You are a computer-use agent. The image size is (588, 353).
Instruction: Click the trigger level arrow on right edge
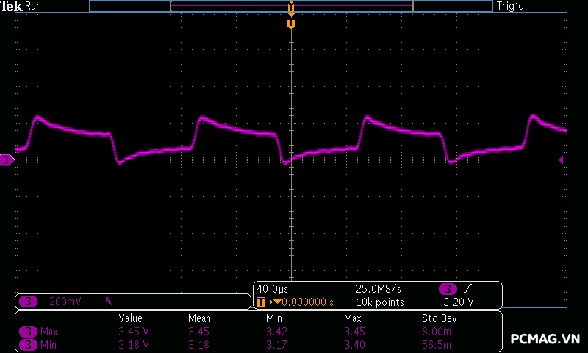pos(562,160)
